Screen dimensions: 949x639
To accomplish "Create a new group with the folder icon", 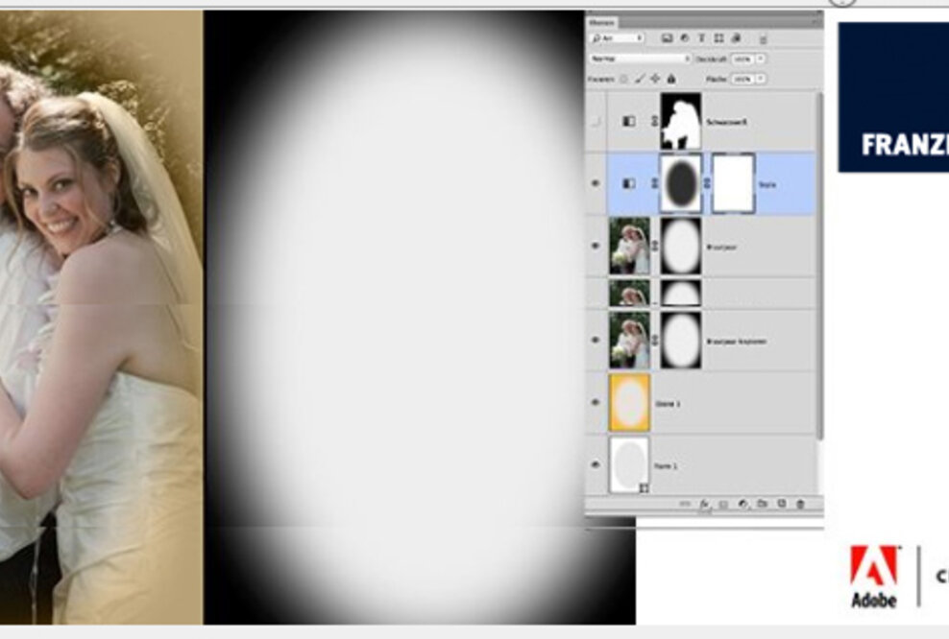I will tap(763, 504).
